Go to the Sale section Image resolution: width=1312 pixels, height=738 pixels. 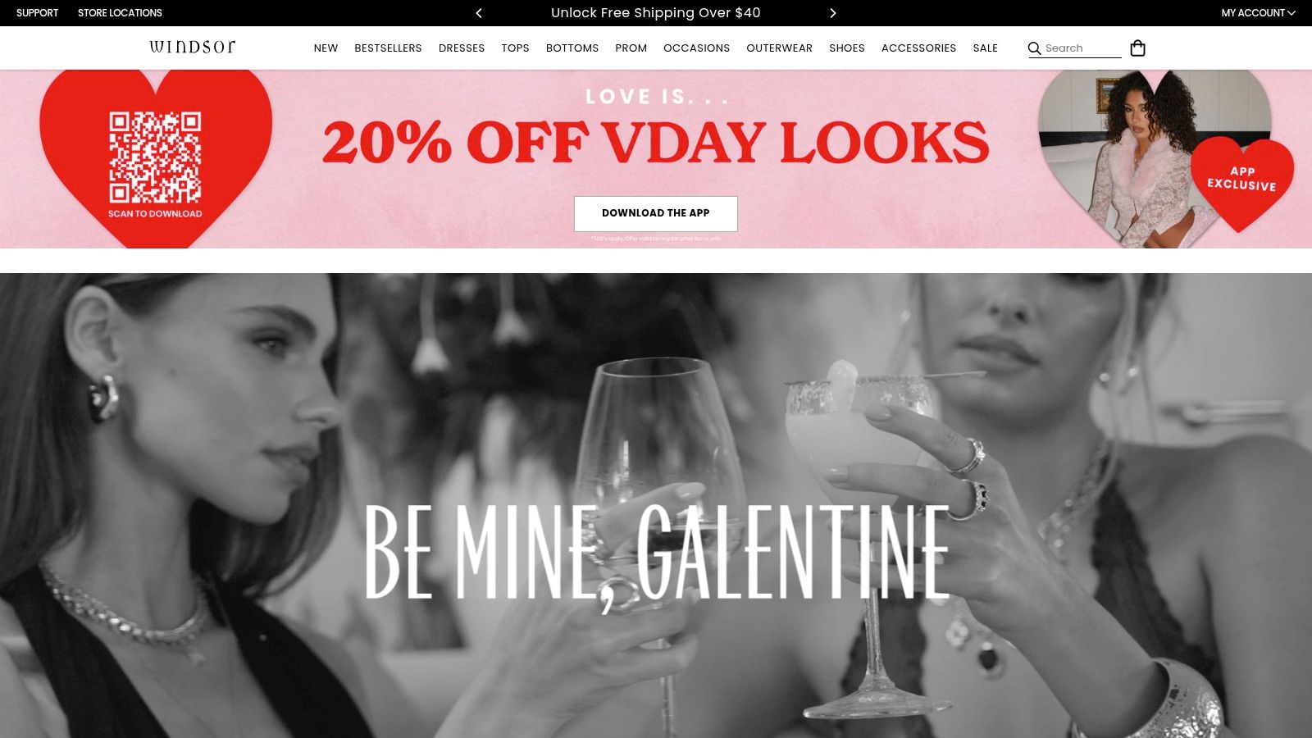pyautogui.click(x=985, y=48)
